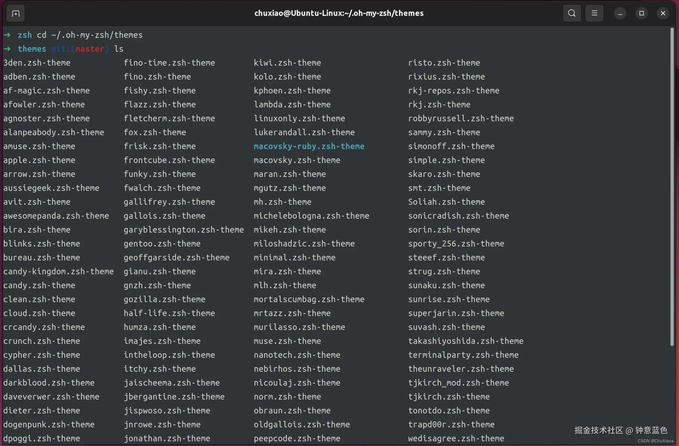The height and width of the screenshot is (446, 679).
Task: Click robbyrussell.zsh-theme in the listing
Action: [461, 119]
